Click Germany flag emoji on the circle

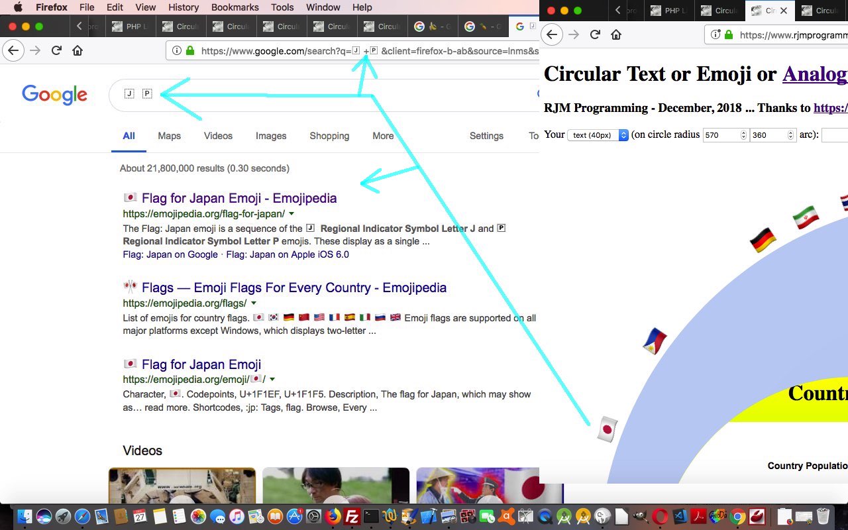(763, 240)
